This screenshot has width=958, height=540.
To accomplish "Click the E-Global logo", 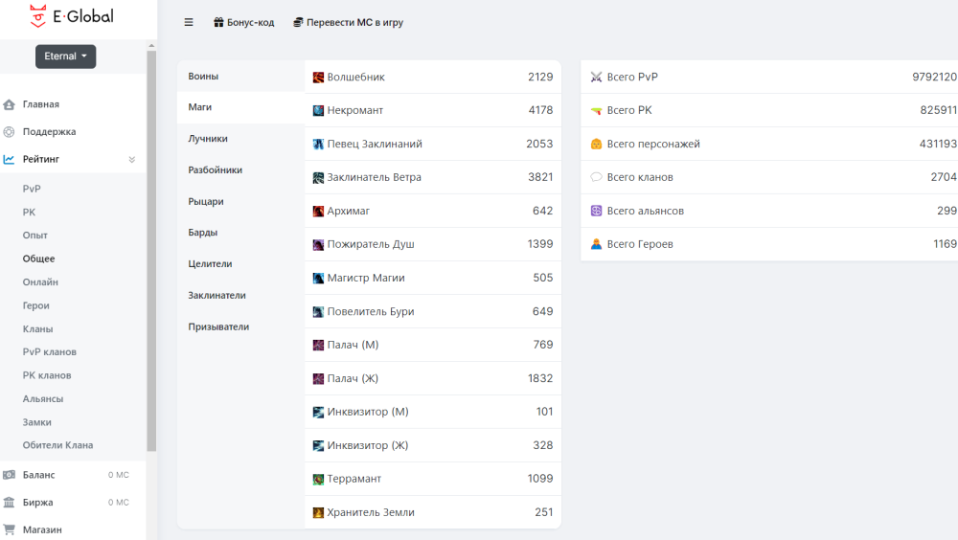I will pos(72,15).
